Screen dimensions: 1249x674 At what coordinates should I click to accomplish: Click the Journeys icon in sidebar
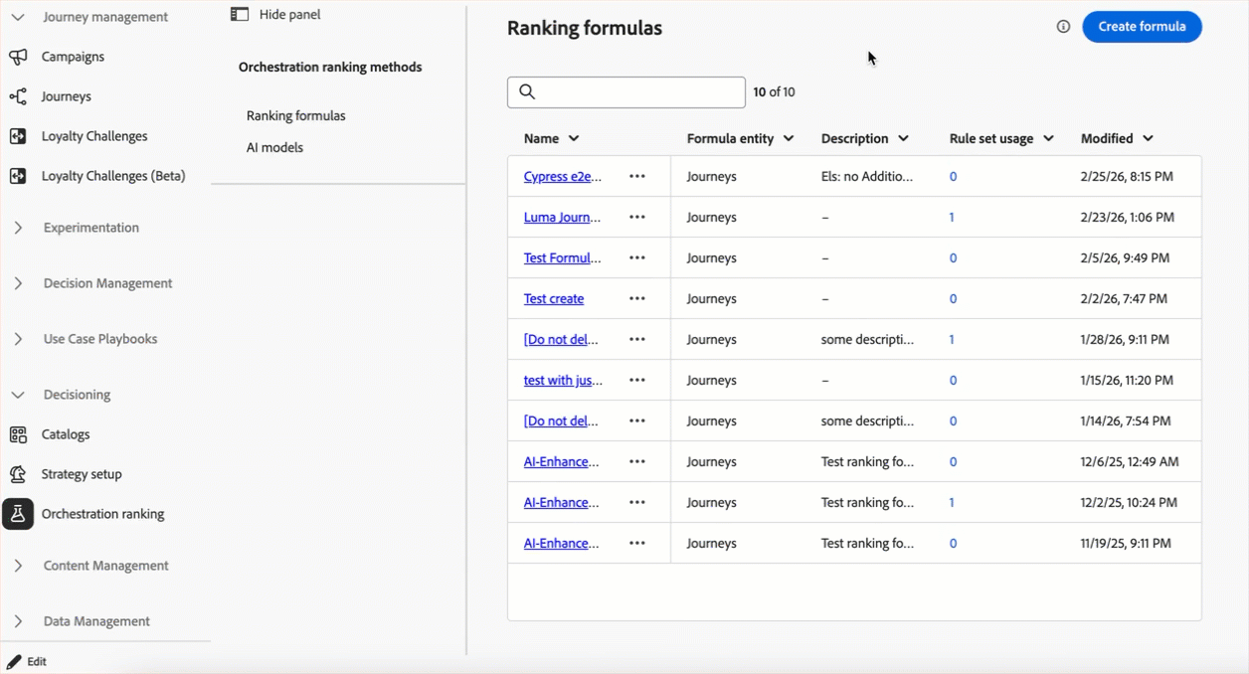[x=18, y=96]
